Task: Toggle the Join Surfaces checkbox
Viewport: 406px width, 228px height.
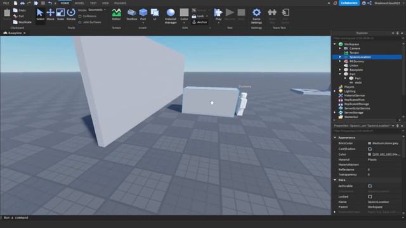Action: [80, 22]
